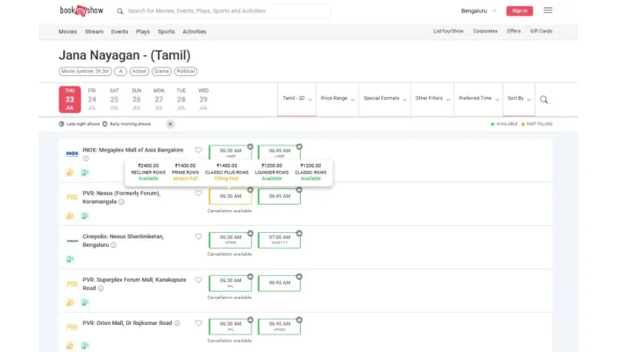
Task: Favorite PVR Nexus Koramangala heart icon
Action: [x=198, y=194]
